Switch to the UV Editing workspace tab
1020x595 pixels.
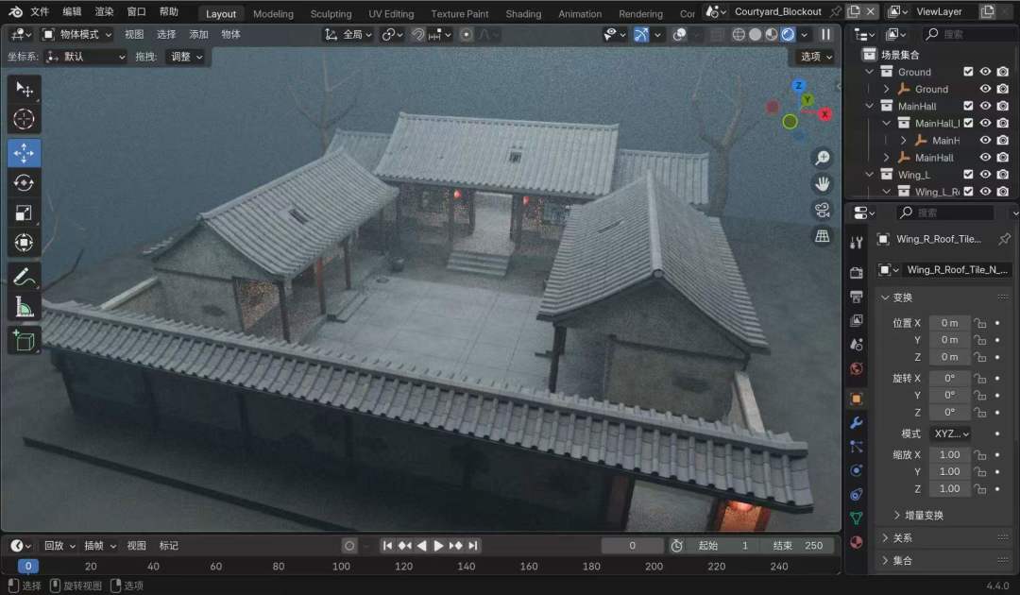pyautogui.click(x=391, y=13)
